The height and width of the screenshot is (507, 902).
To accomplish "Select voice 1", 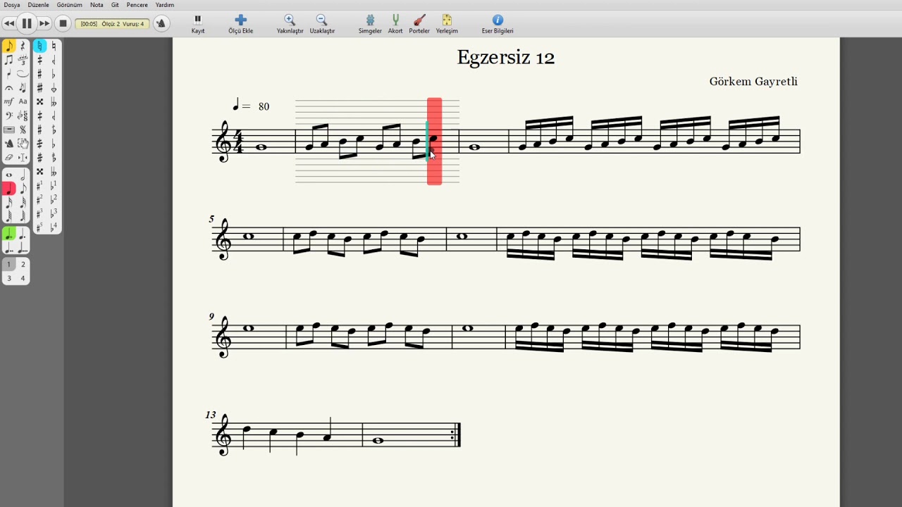I will click(8, 264).
